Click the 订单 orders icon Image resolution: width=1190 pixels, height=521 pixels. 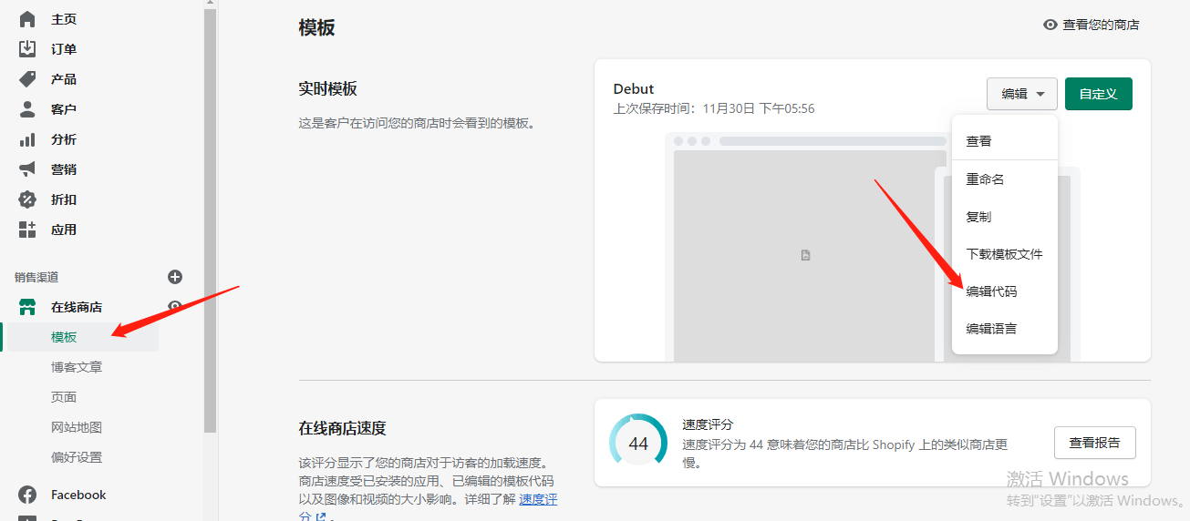click(x=27, y=49)
